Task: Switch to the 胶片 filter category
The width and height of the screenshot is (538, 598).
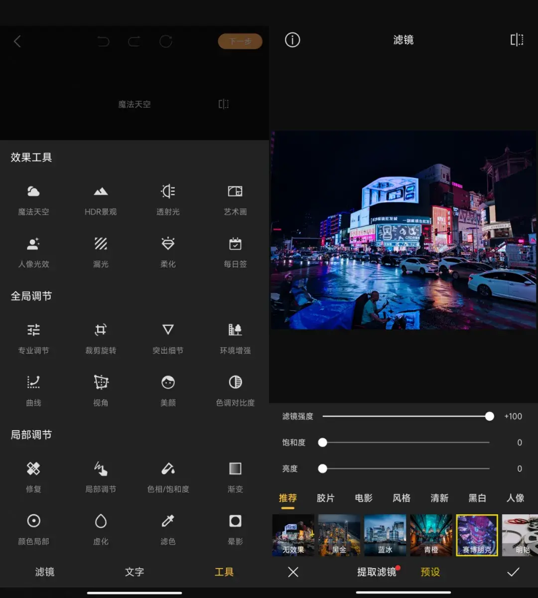Action: (325, 498)
